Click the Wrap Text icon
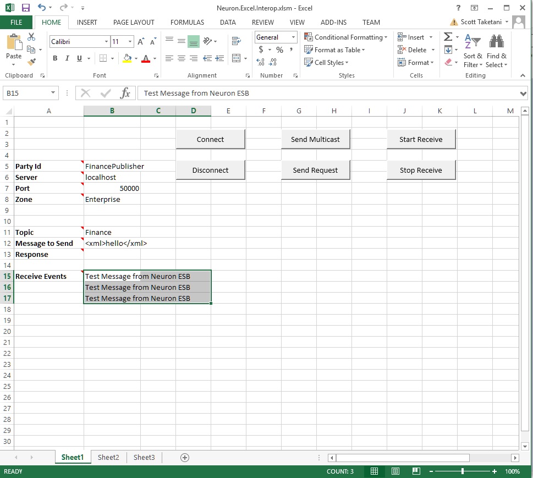 pos(236,41)
